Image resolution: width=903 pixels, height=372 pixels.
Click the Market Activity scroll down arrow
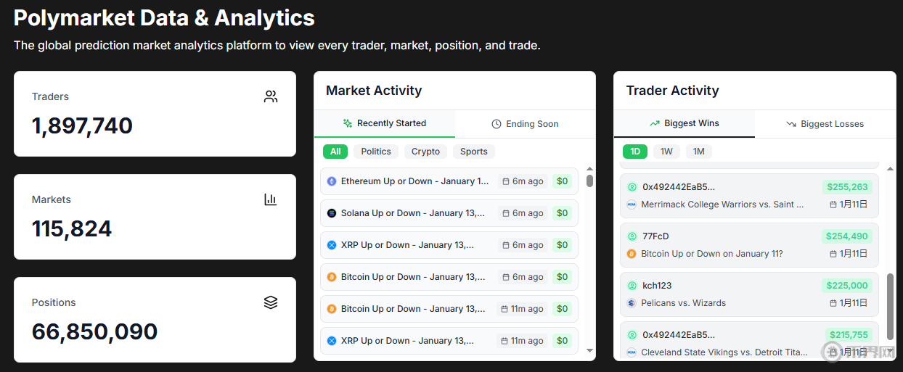589,350
